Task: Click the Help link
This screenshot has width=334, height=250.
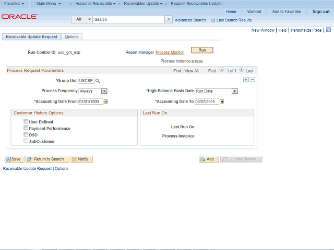Action: (282, 30)
